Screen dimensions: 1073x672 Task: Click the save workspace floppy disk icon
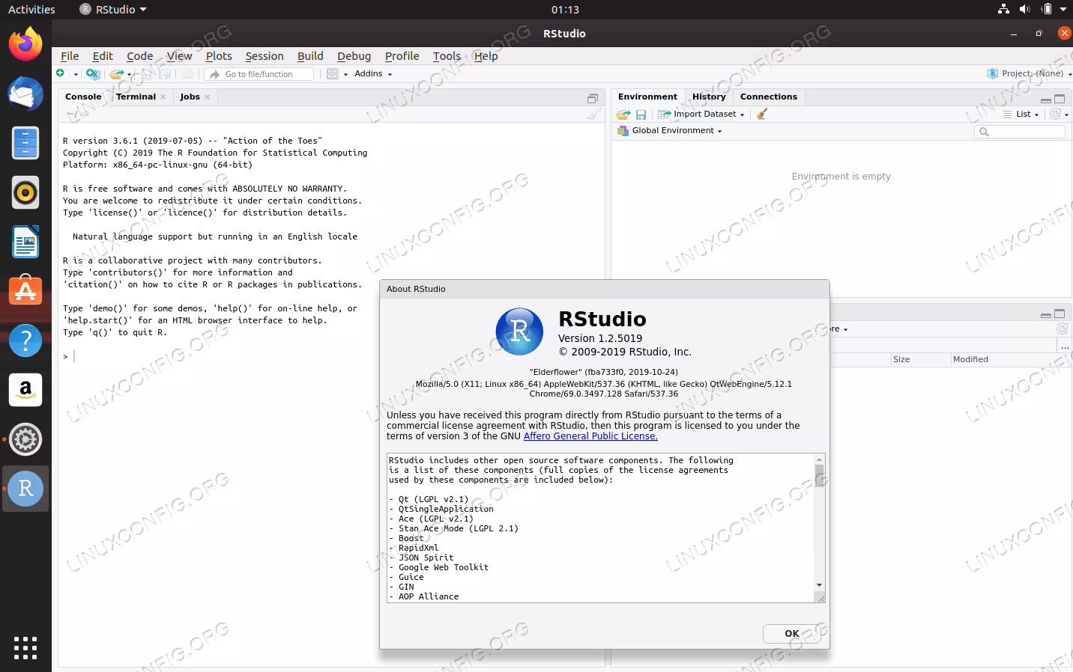coord(641,114)
